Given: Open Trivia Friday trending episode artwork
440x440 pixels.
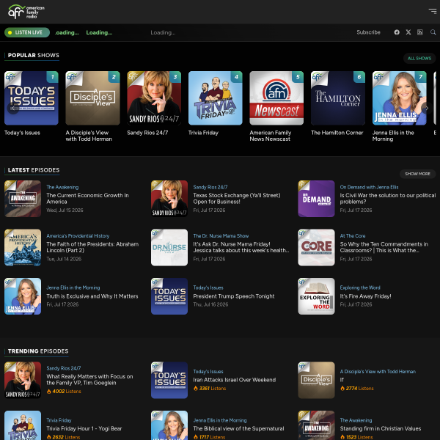Looking at the screenshot, I should pos(23,425).
